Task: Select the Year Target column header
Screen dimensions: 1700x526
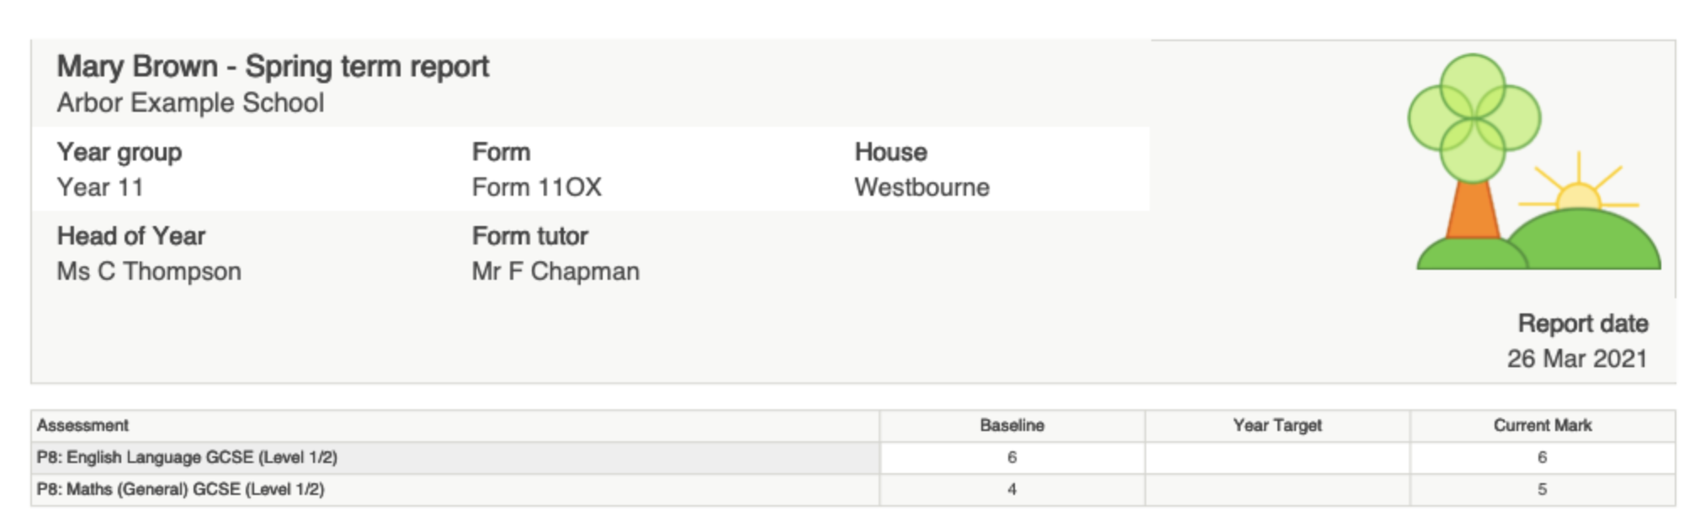Action: click(x=1277, y=425)
